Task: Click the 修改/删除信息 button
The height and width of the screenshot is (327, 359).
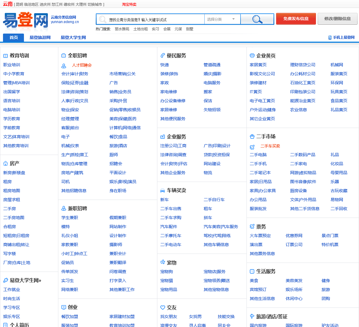Action: click(x=337, y=19)
